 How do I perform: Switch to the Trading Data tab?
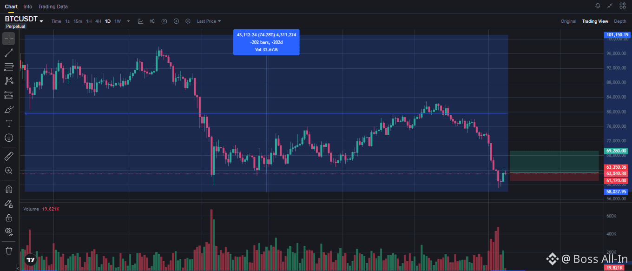(x=53, y=7)
